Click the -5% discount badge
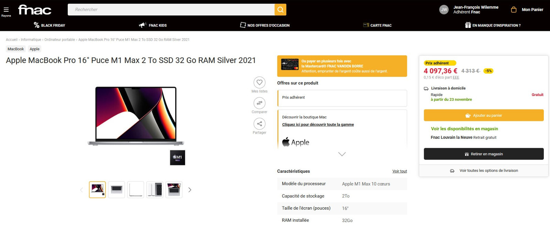The image size is (550, 231). (x=488, y=71)
